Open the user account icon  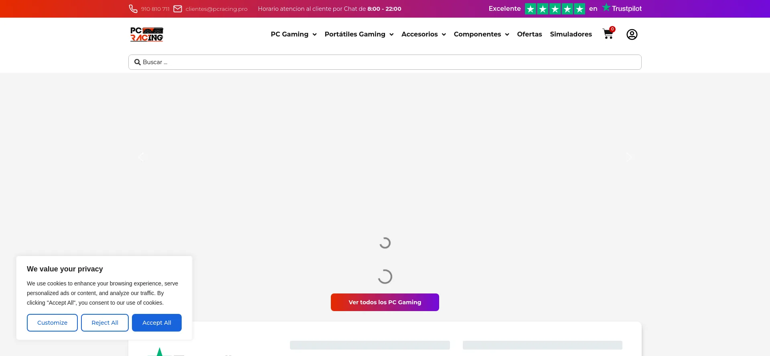[632, 34]
